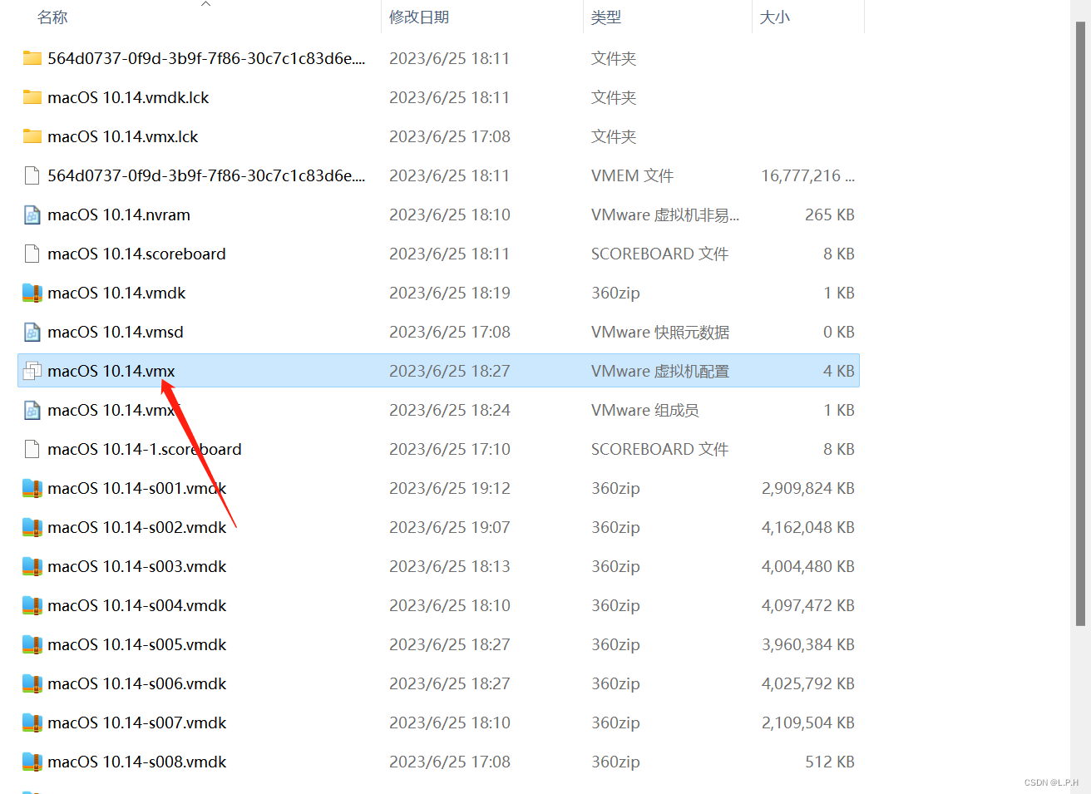Click the VMware icon beside macOS 10.14.vmsd

(x=32, y=332)
